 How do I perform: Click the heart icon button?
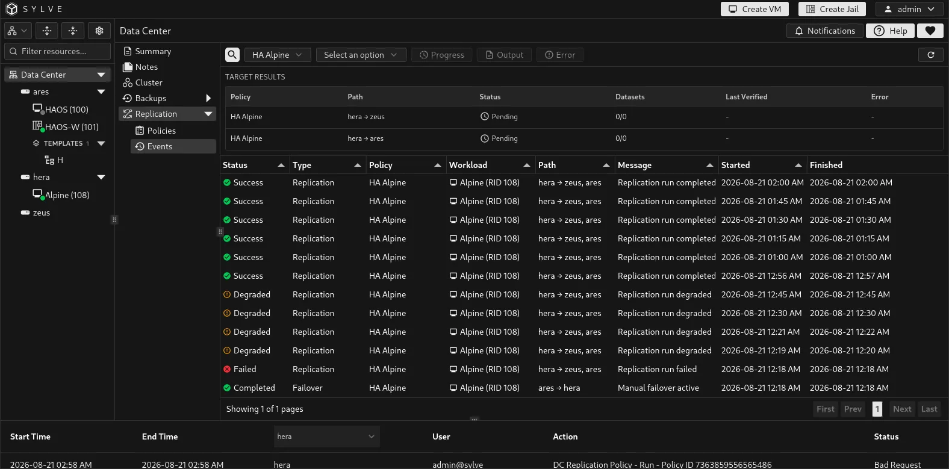click(930, 31)
